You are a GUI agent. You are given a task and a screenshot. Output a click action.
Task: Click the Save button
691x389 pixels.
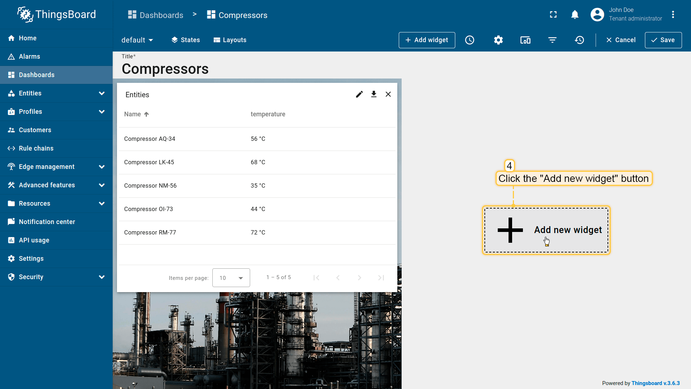(663, 40)
